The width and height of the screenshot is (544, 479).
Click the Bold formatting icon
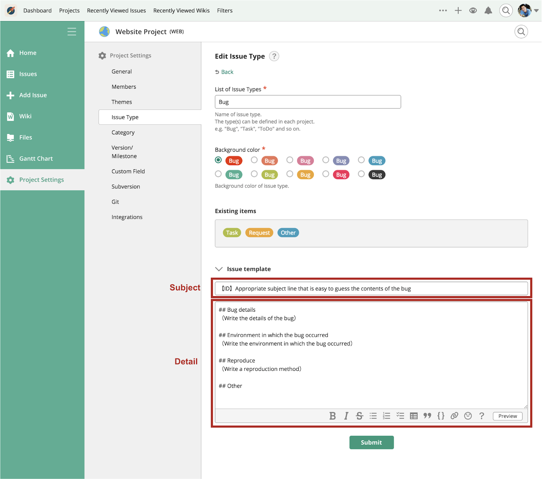click(x=332, y=416)
